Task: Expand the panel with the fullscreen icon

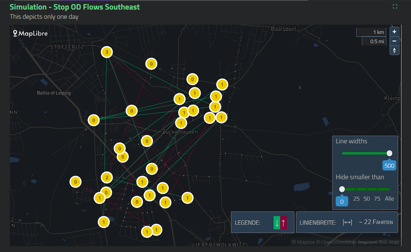Action: coord(395,6)
